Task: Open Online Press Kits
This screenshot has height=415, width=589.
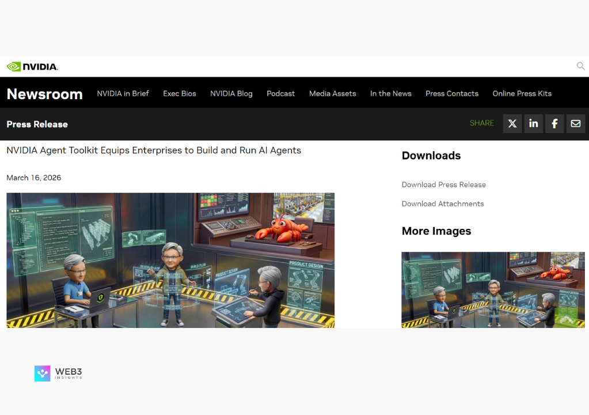Action: 522,93
